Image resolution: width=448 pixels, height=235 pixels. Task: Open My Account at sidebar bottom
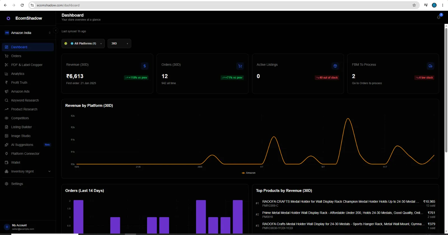pyautogui.click(x=28, y=227)
